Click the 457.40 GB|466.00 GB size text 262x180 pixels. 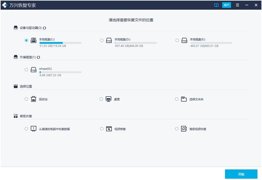pyautogui.click(x=129, y=46)
